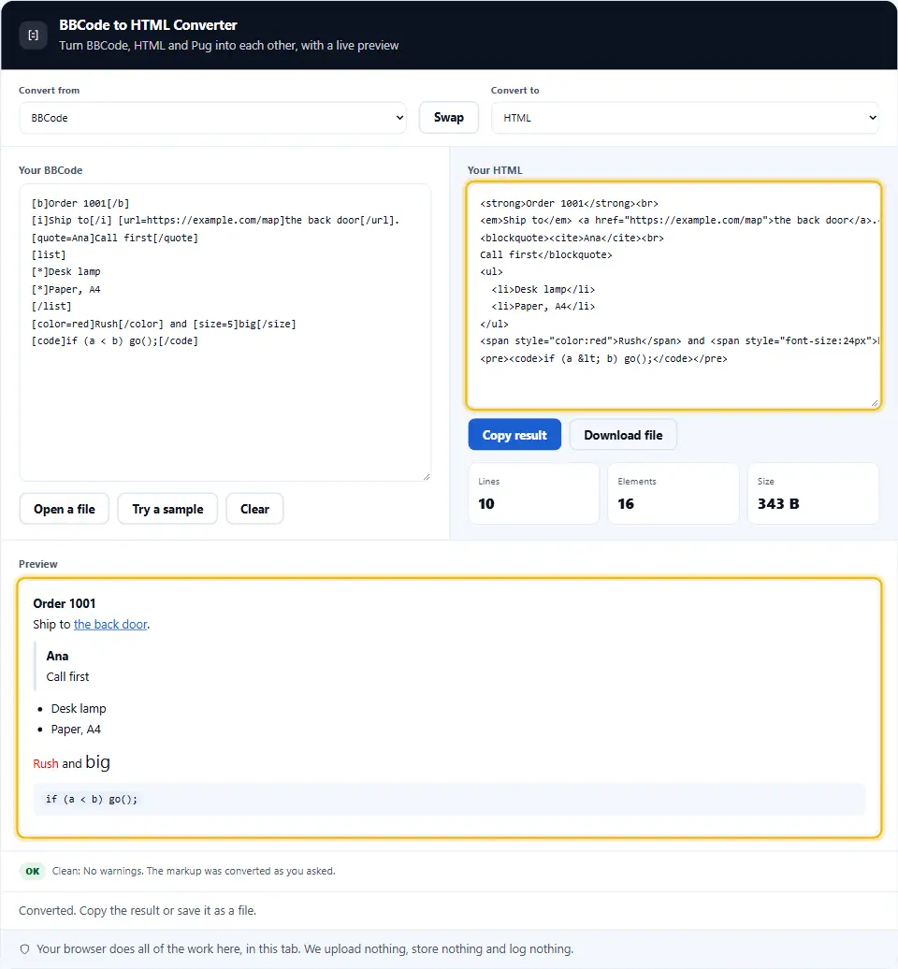
Task: Click the <pre><code> line in HTML output
Action: point(604,358)
